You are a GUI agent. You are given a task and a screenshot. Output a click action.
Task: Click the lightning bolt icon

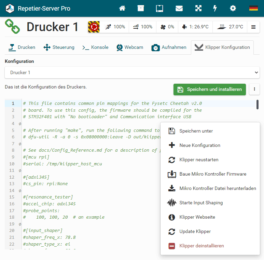(x=215, y=9)
